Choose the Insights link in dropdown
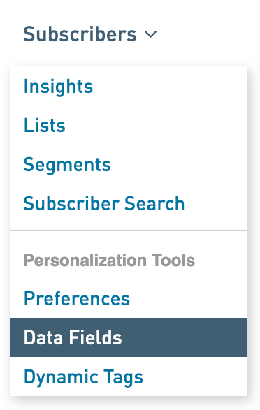This screenshot has height=410, width=260. point(58,87)
